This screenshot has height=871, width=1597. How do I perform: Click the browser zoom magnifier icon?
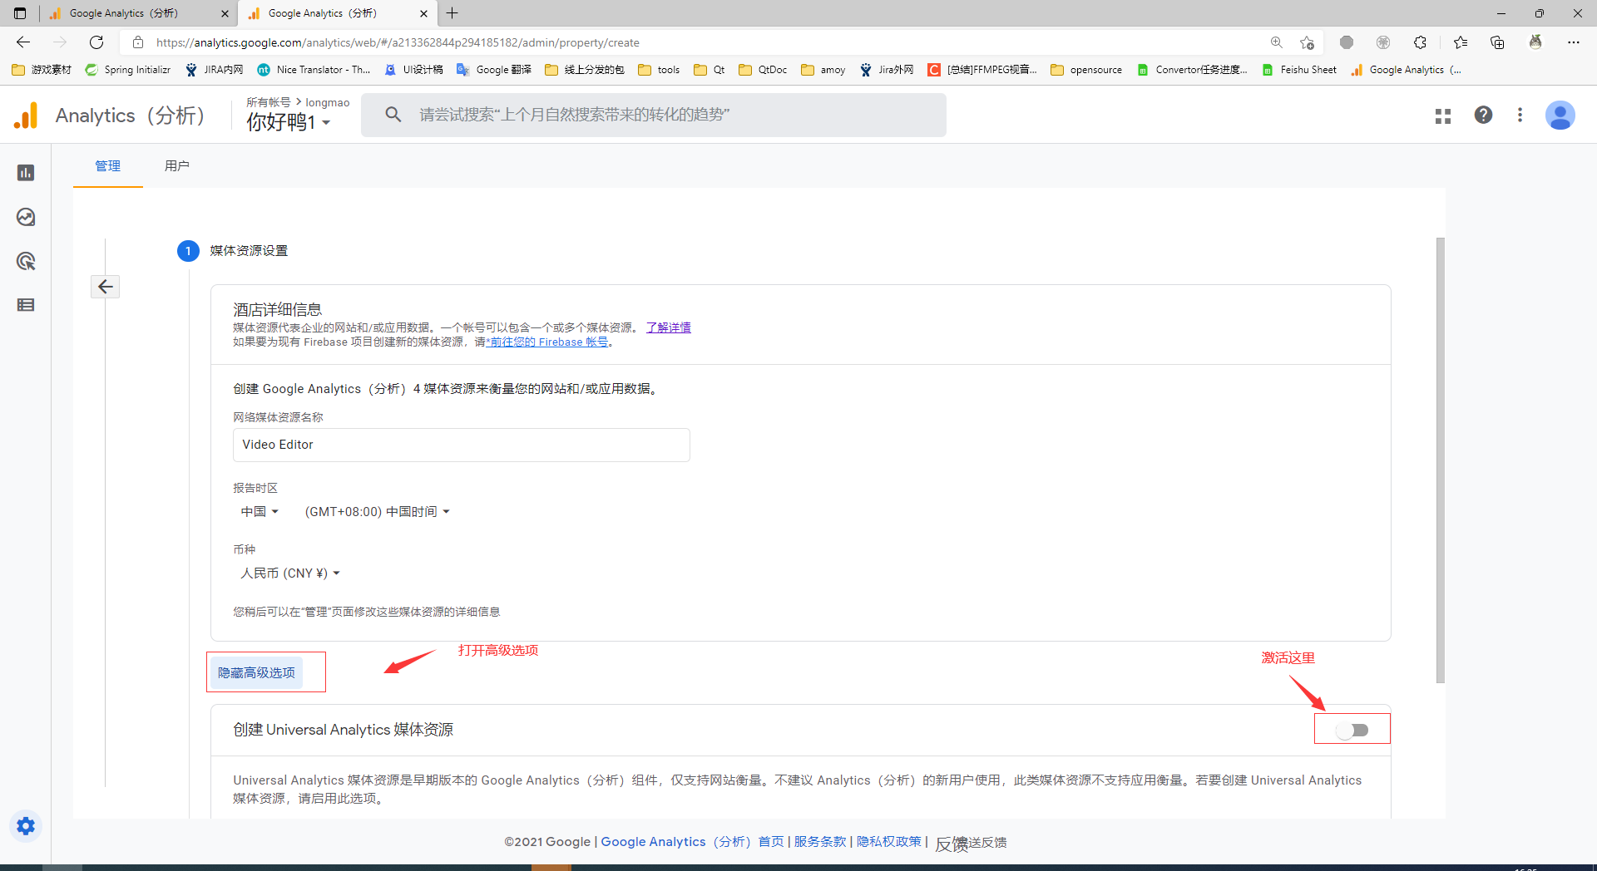[1276, 42]
